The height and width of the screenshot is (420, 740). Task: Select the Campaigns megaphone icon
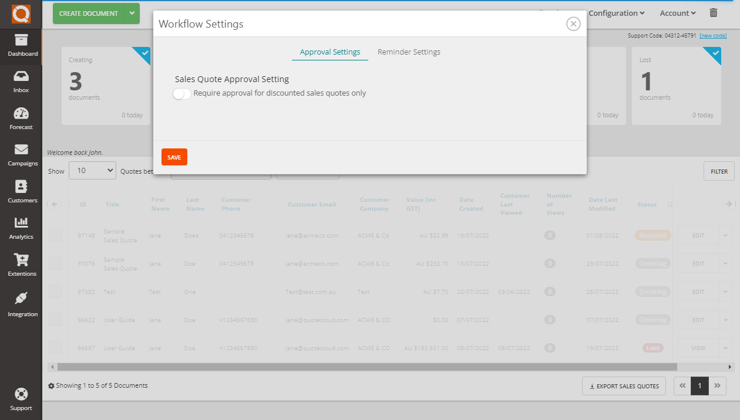point(21,154)
